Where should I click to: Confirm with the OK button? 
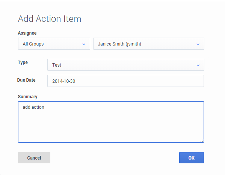192,158
